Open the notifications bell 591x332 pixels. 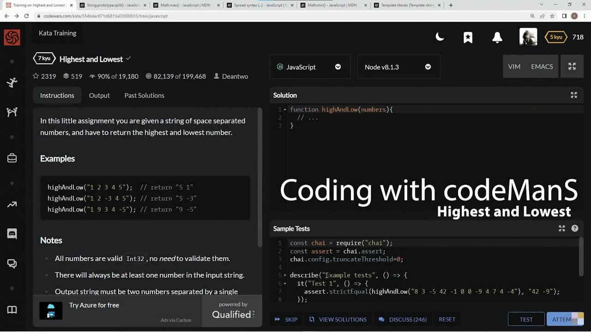tap(497, 37)
